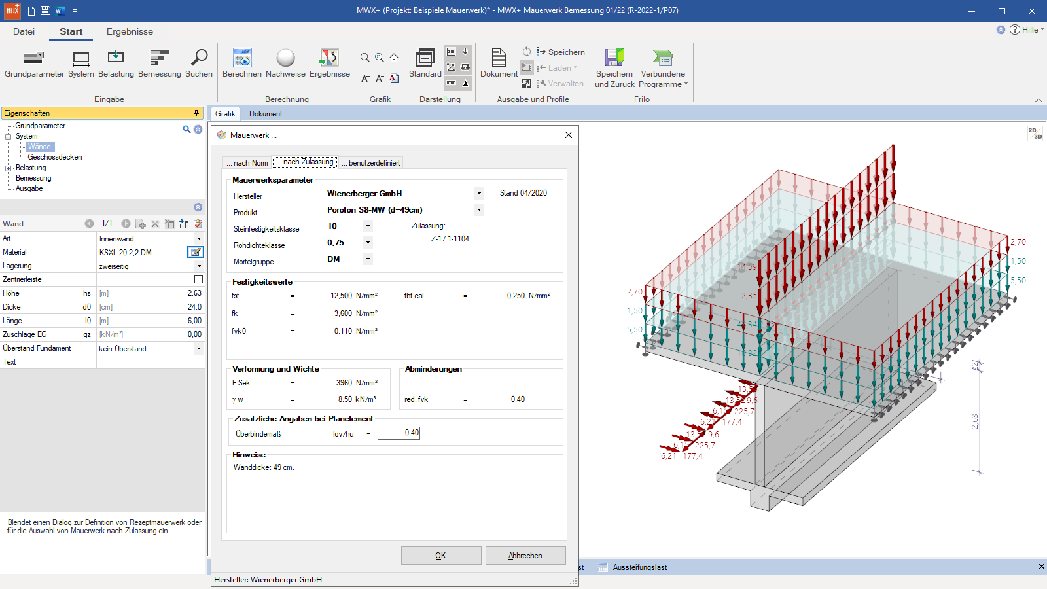1047x589 pixels.
Task: Toggle dimension line display icon
Action: (x=451, y=83)
